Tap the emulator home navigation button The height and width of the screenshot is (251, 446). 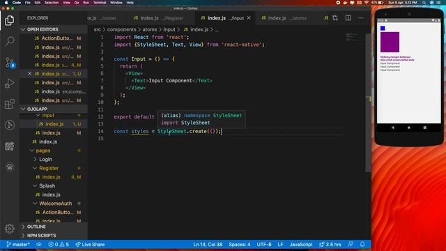click(x=409, y=128)
